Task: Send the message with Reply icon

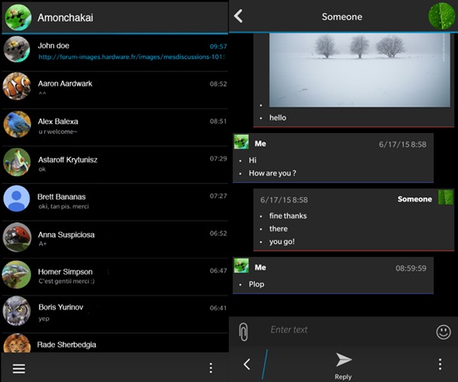Action: point(343,365)
